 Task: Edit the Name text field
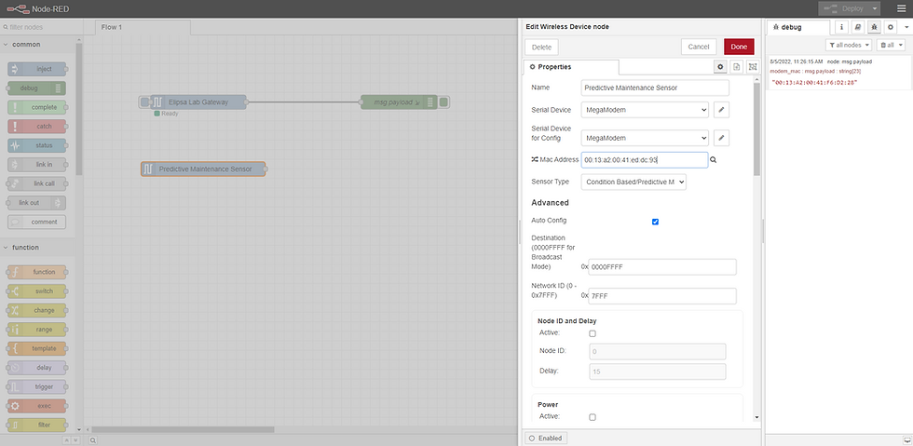pos(655,88)
